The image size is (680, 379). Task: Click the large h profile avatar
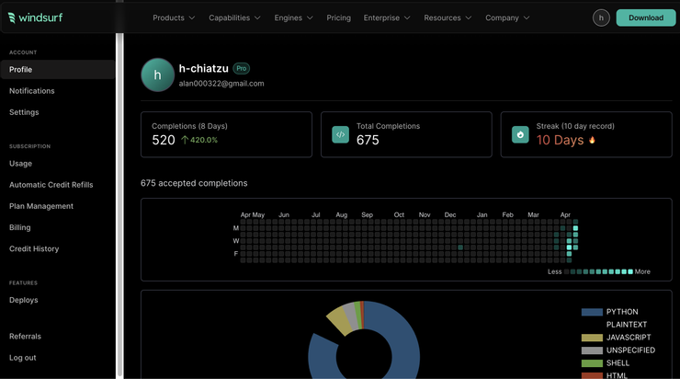(157, 75)
